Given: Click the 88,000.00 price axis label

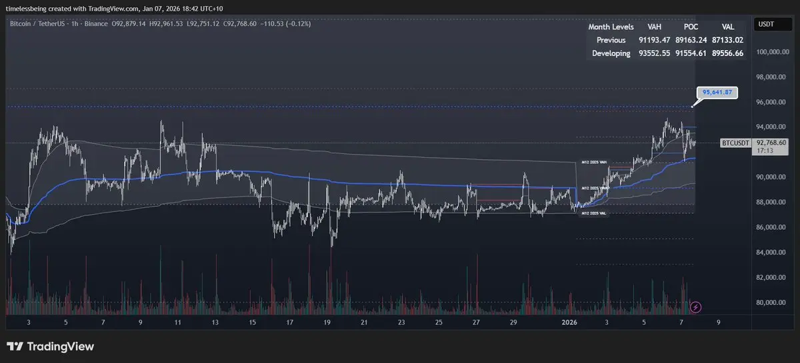Looking at the screenshot, I should (772, 202).
